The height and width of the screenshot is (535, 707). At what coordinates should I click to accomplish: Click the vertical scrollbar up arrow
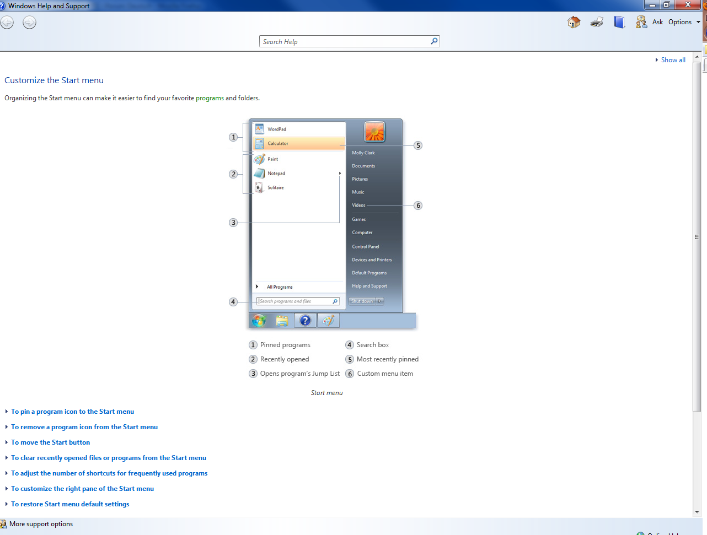(x=697, y=57)
